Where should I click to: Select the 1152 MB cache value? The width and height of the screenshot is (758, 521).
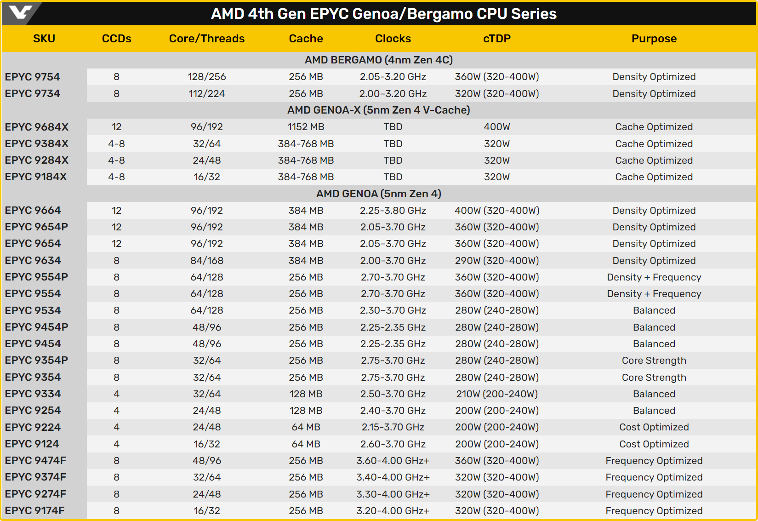coord(306,127)
